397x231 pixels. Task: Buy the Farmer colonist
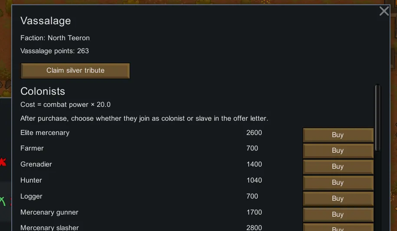338,151
